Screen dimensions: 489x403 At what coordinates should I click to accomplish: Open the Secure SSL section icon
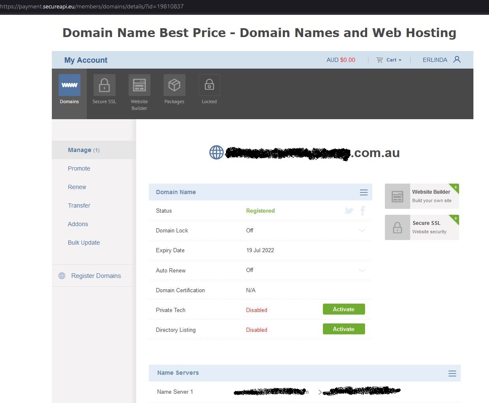(x=104, y=85)
